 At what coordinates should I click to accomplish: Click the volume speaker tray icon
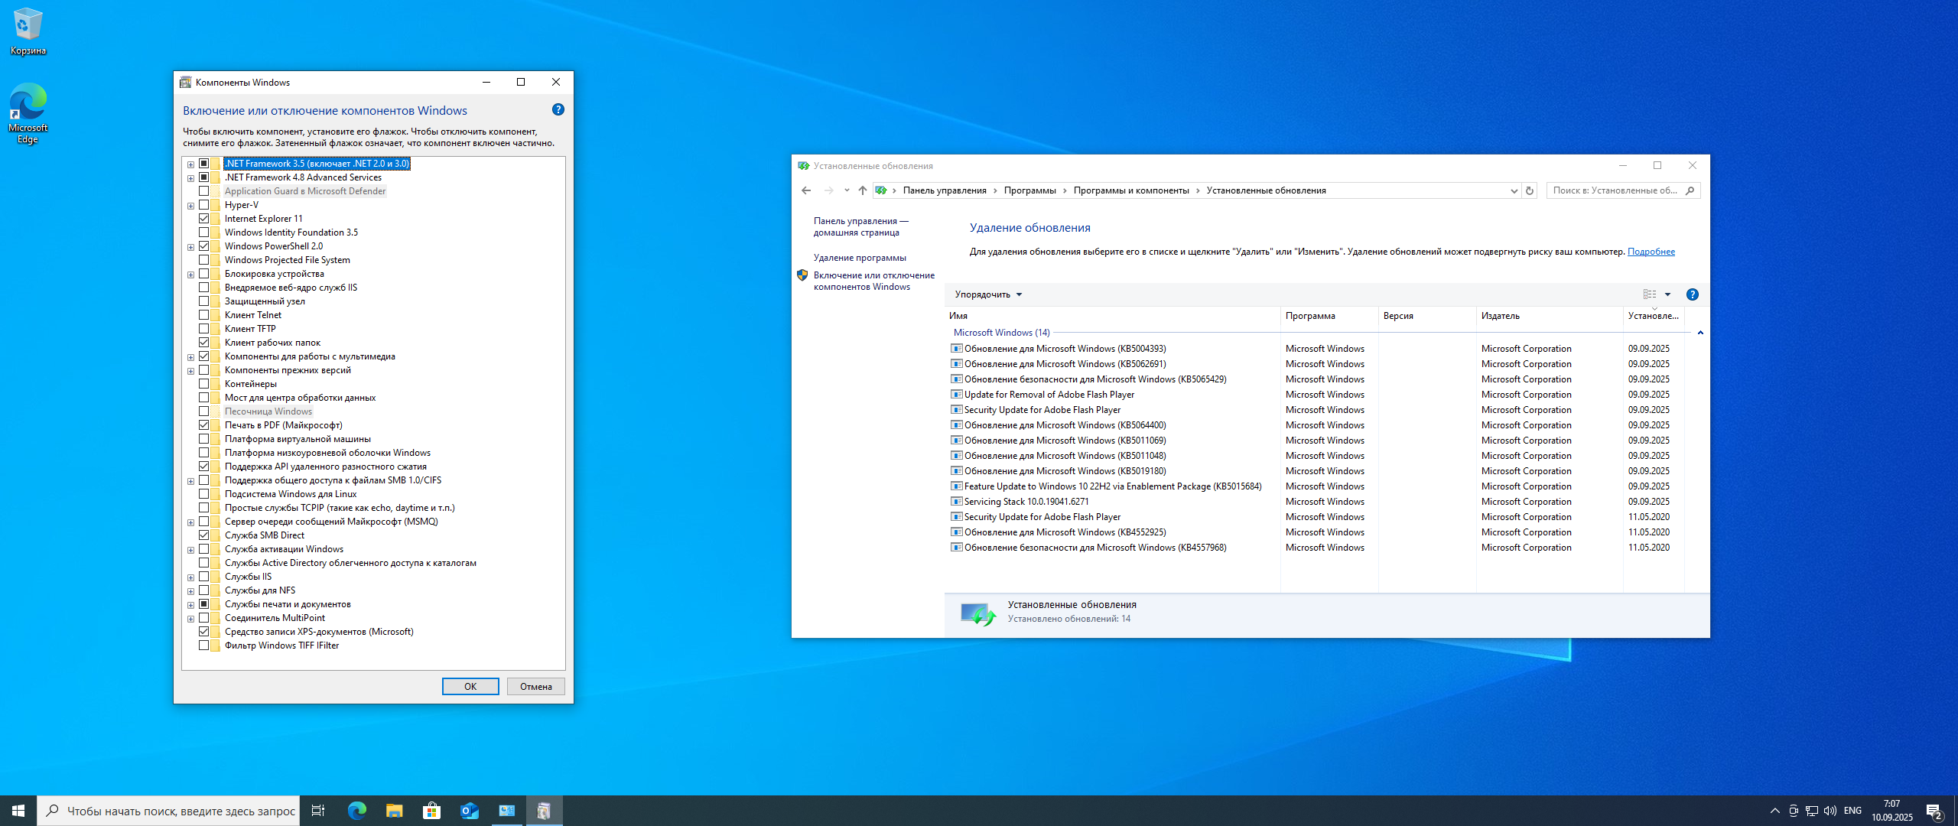[x=1830, y=811]
